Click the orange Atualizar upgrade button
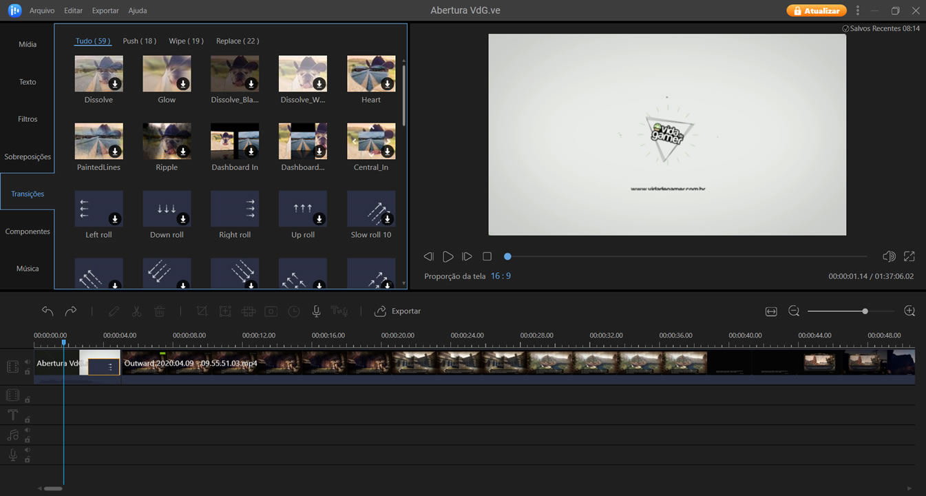This screenshot has width=926, height=496. [817, 11]
